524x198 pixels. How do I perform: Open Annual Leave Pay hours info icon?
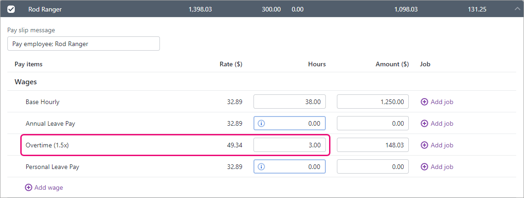point(261,123)
